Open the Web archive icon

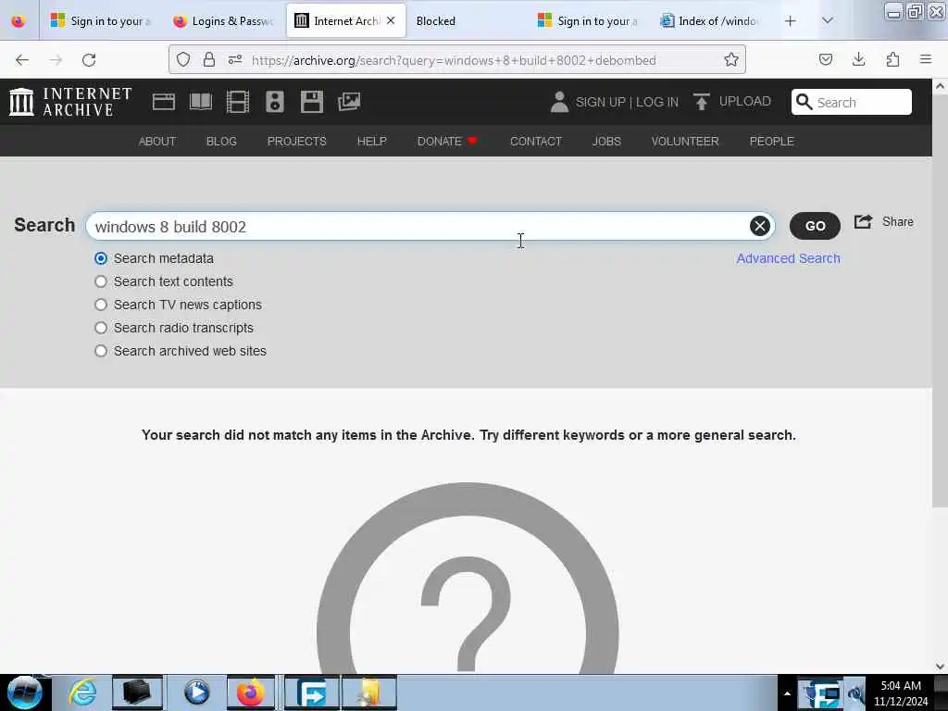click(x=163, y=102)
